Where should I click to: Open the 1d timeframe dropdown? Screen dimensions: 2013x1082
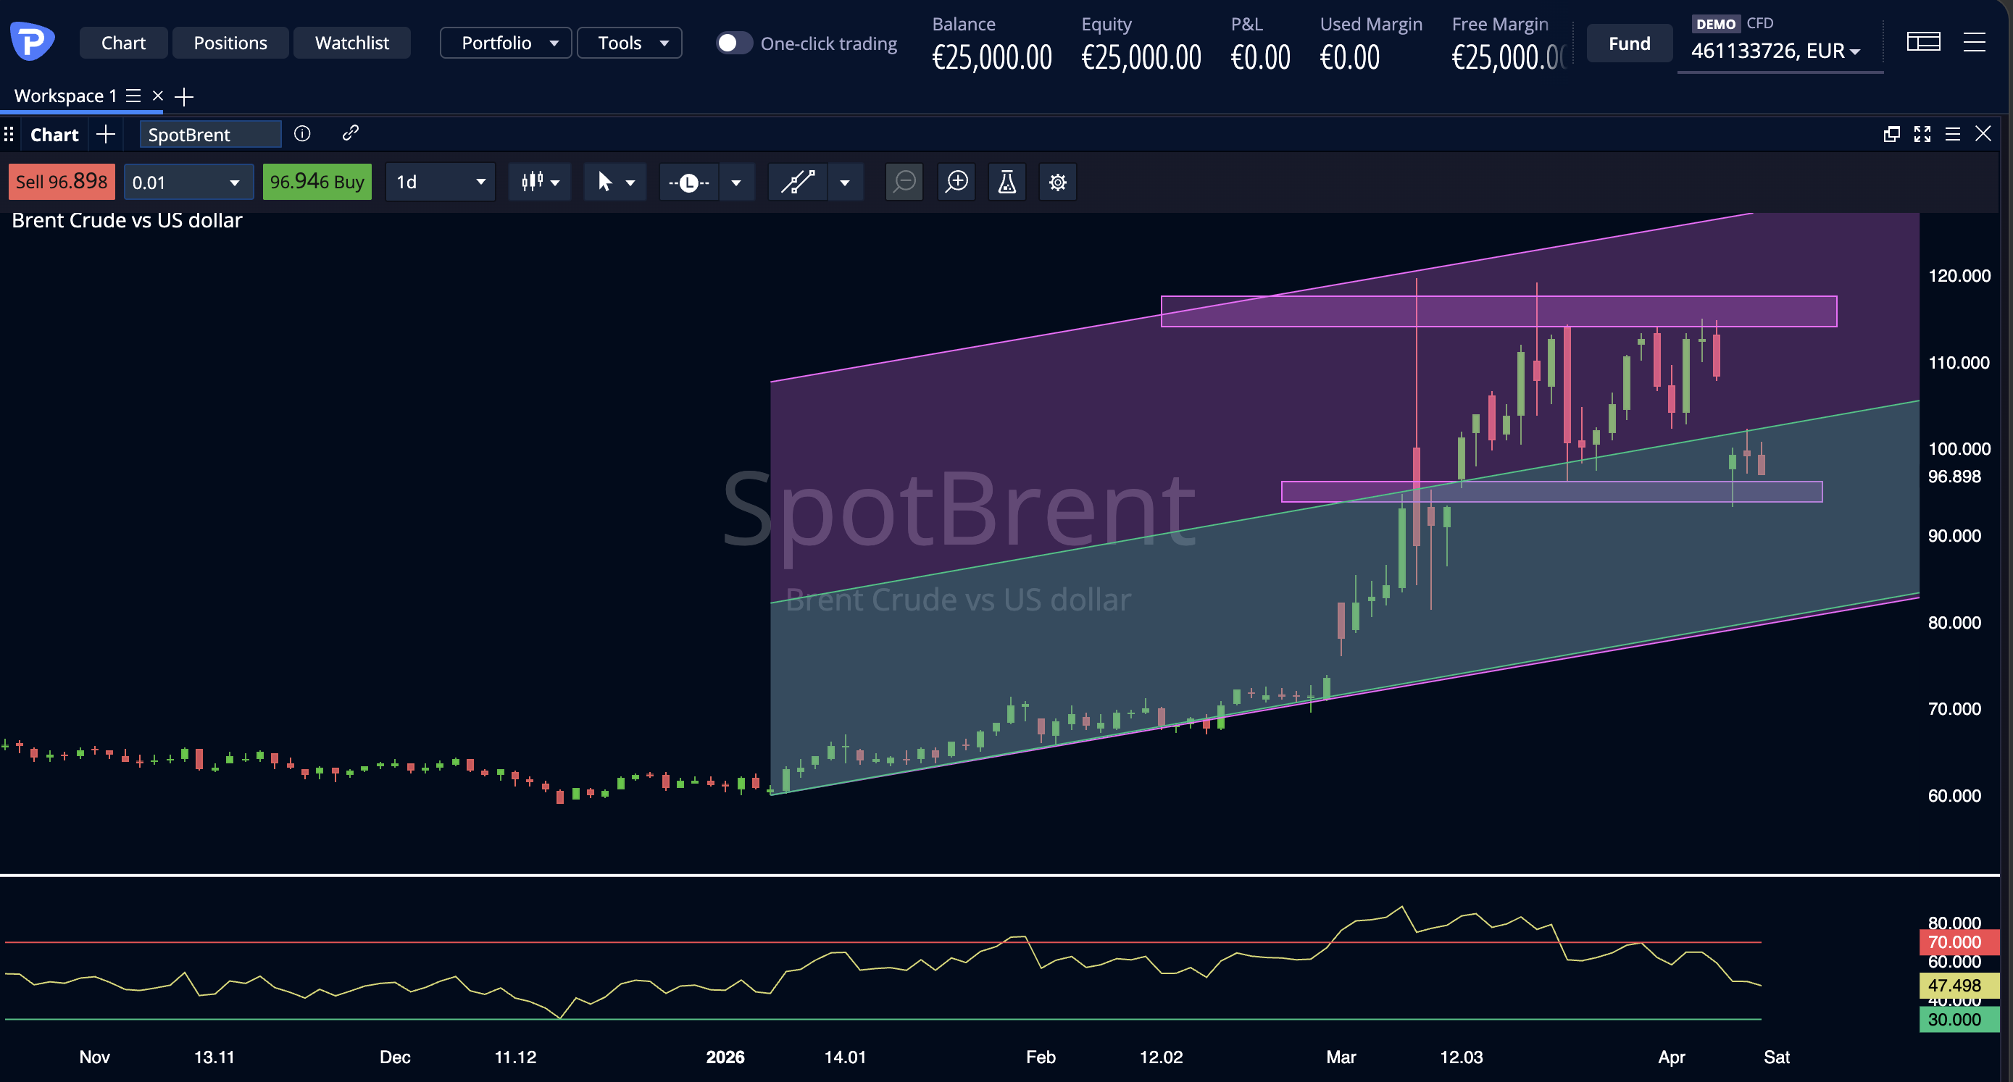point(440,182)
